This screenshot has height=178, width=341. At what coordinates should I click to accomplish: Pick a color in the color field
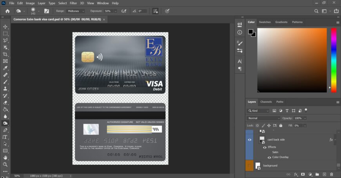pos(292,60)
